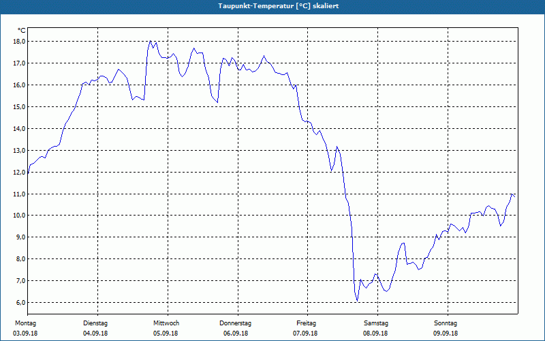Click the date 08.09.18
The width and height of the screenshot is (545, 341).
click(375, 333)
